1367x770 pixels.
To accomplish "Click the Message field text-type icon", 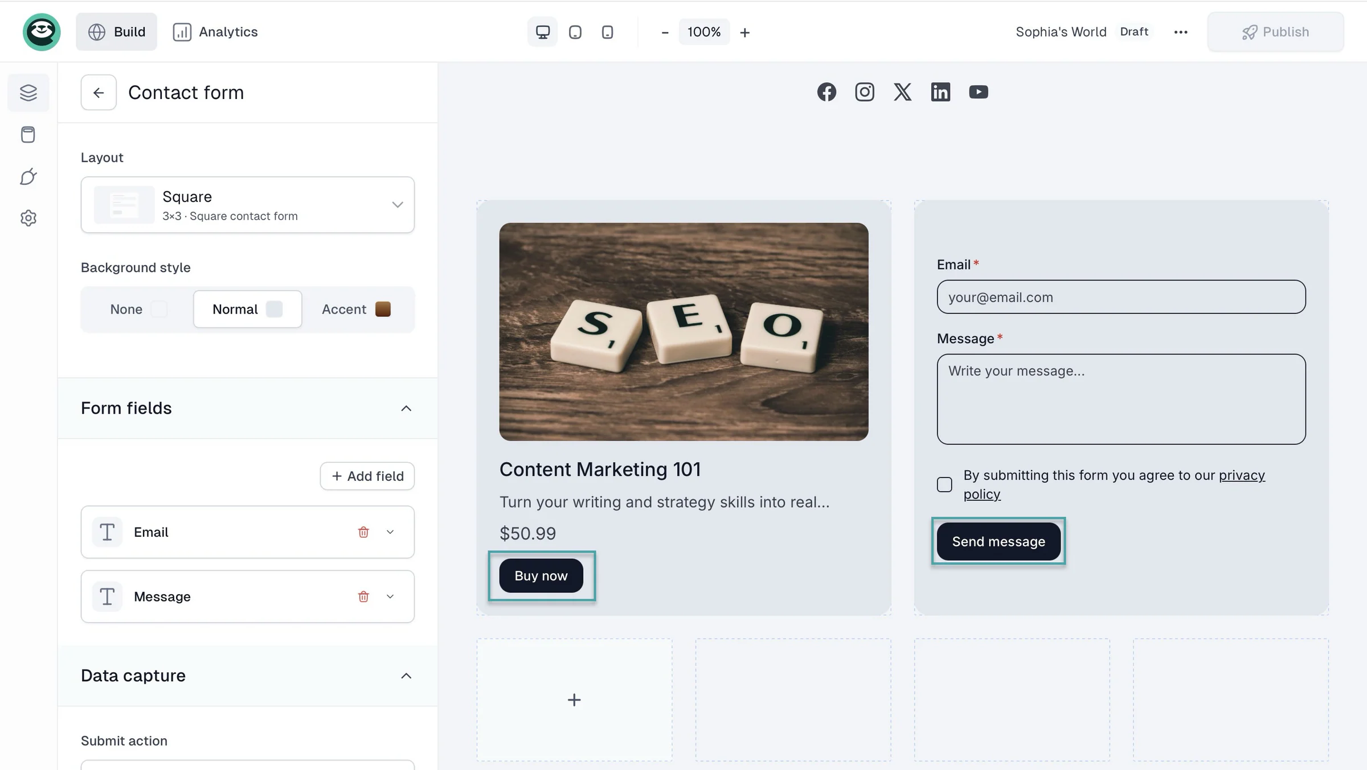I will (x=107, y=596).
